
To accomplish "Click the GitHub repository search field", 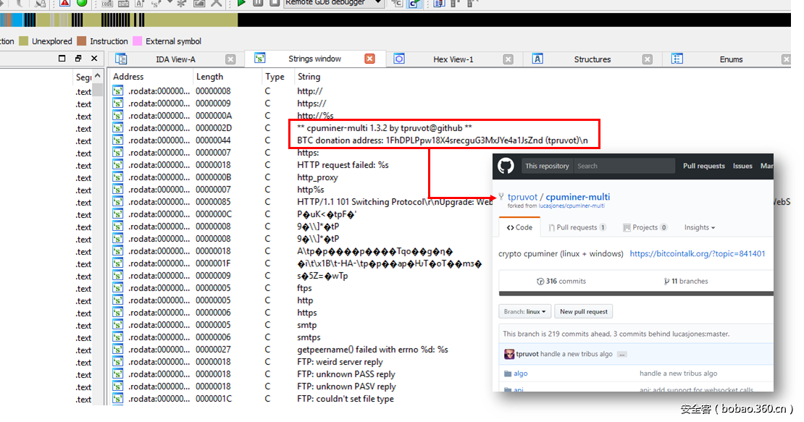I will click(x=623, y=166).
